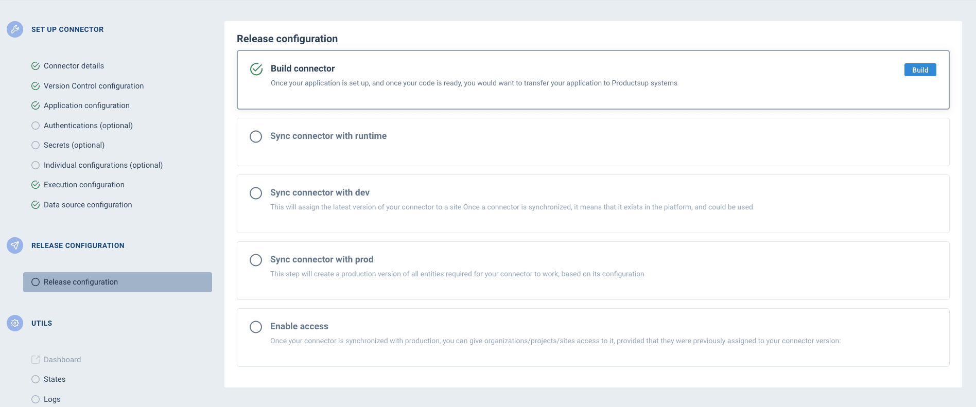Viewport: 976px width, 407px height.
Task: Click the checkmark beside Version Control configuration
Action: (x=36, y=85)
